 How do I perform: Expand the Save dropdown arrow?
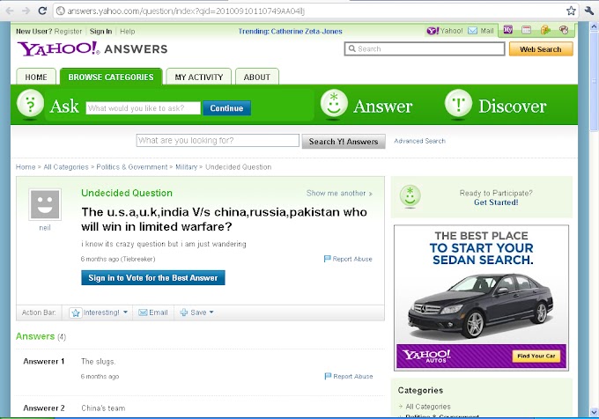coord(211,312)
